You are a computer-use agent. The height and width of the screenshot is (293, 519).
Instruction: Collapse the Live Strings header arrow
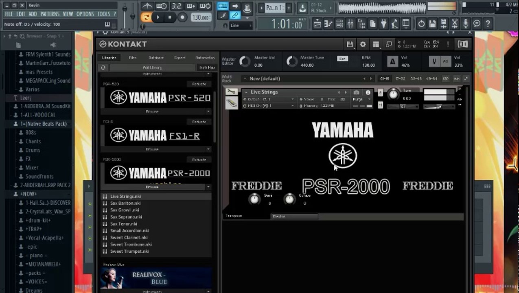[x=246, y=92]
